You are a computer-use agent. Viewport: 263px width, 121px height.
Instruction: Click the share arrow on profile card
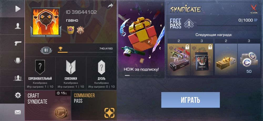pos(110,6)
